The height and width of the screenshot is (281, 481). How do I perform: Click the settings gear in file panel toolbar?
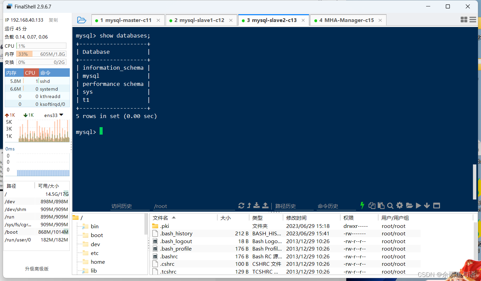[x=400, y=205]
